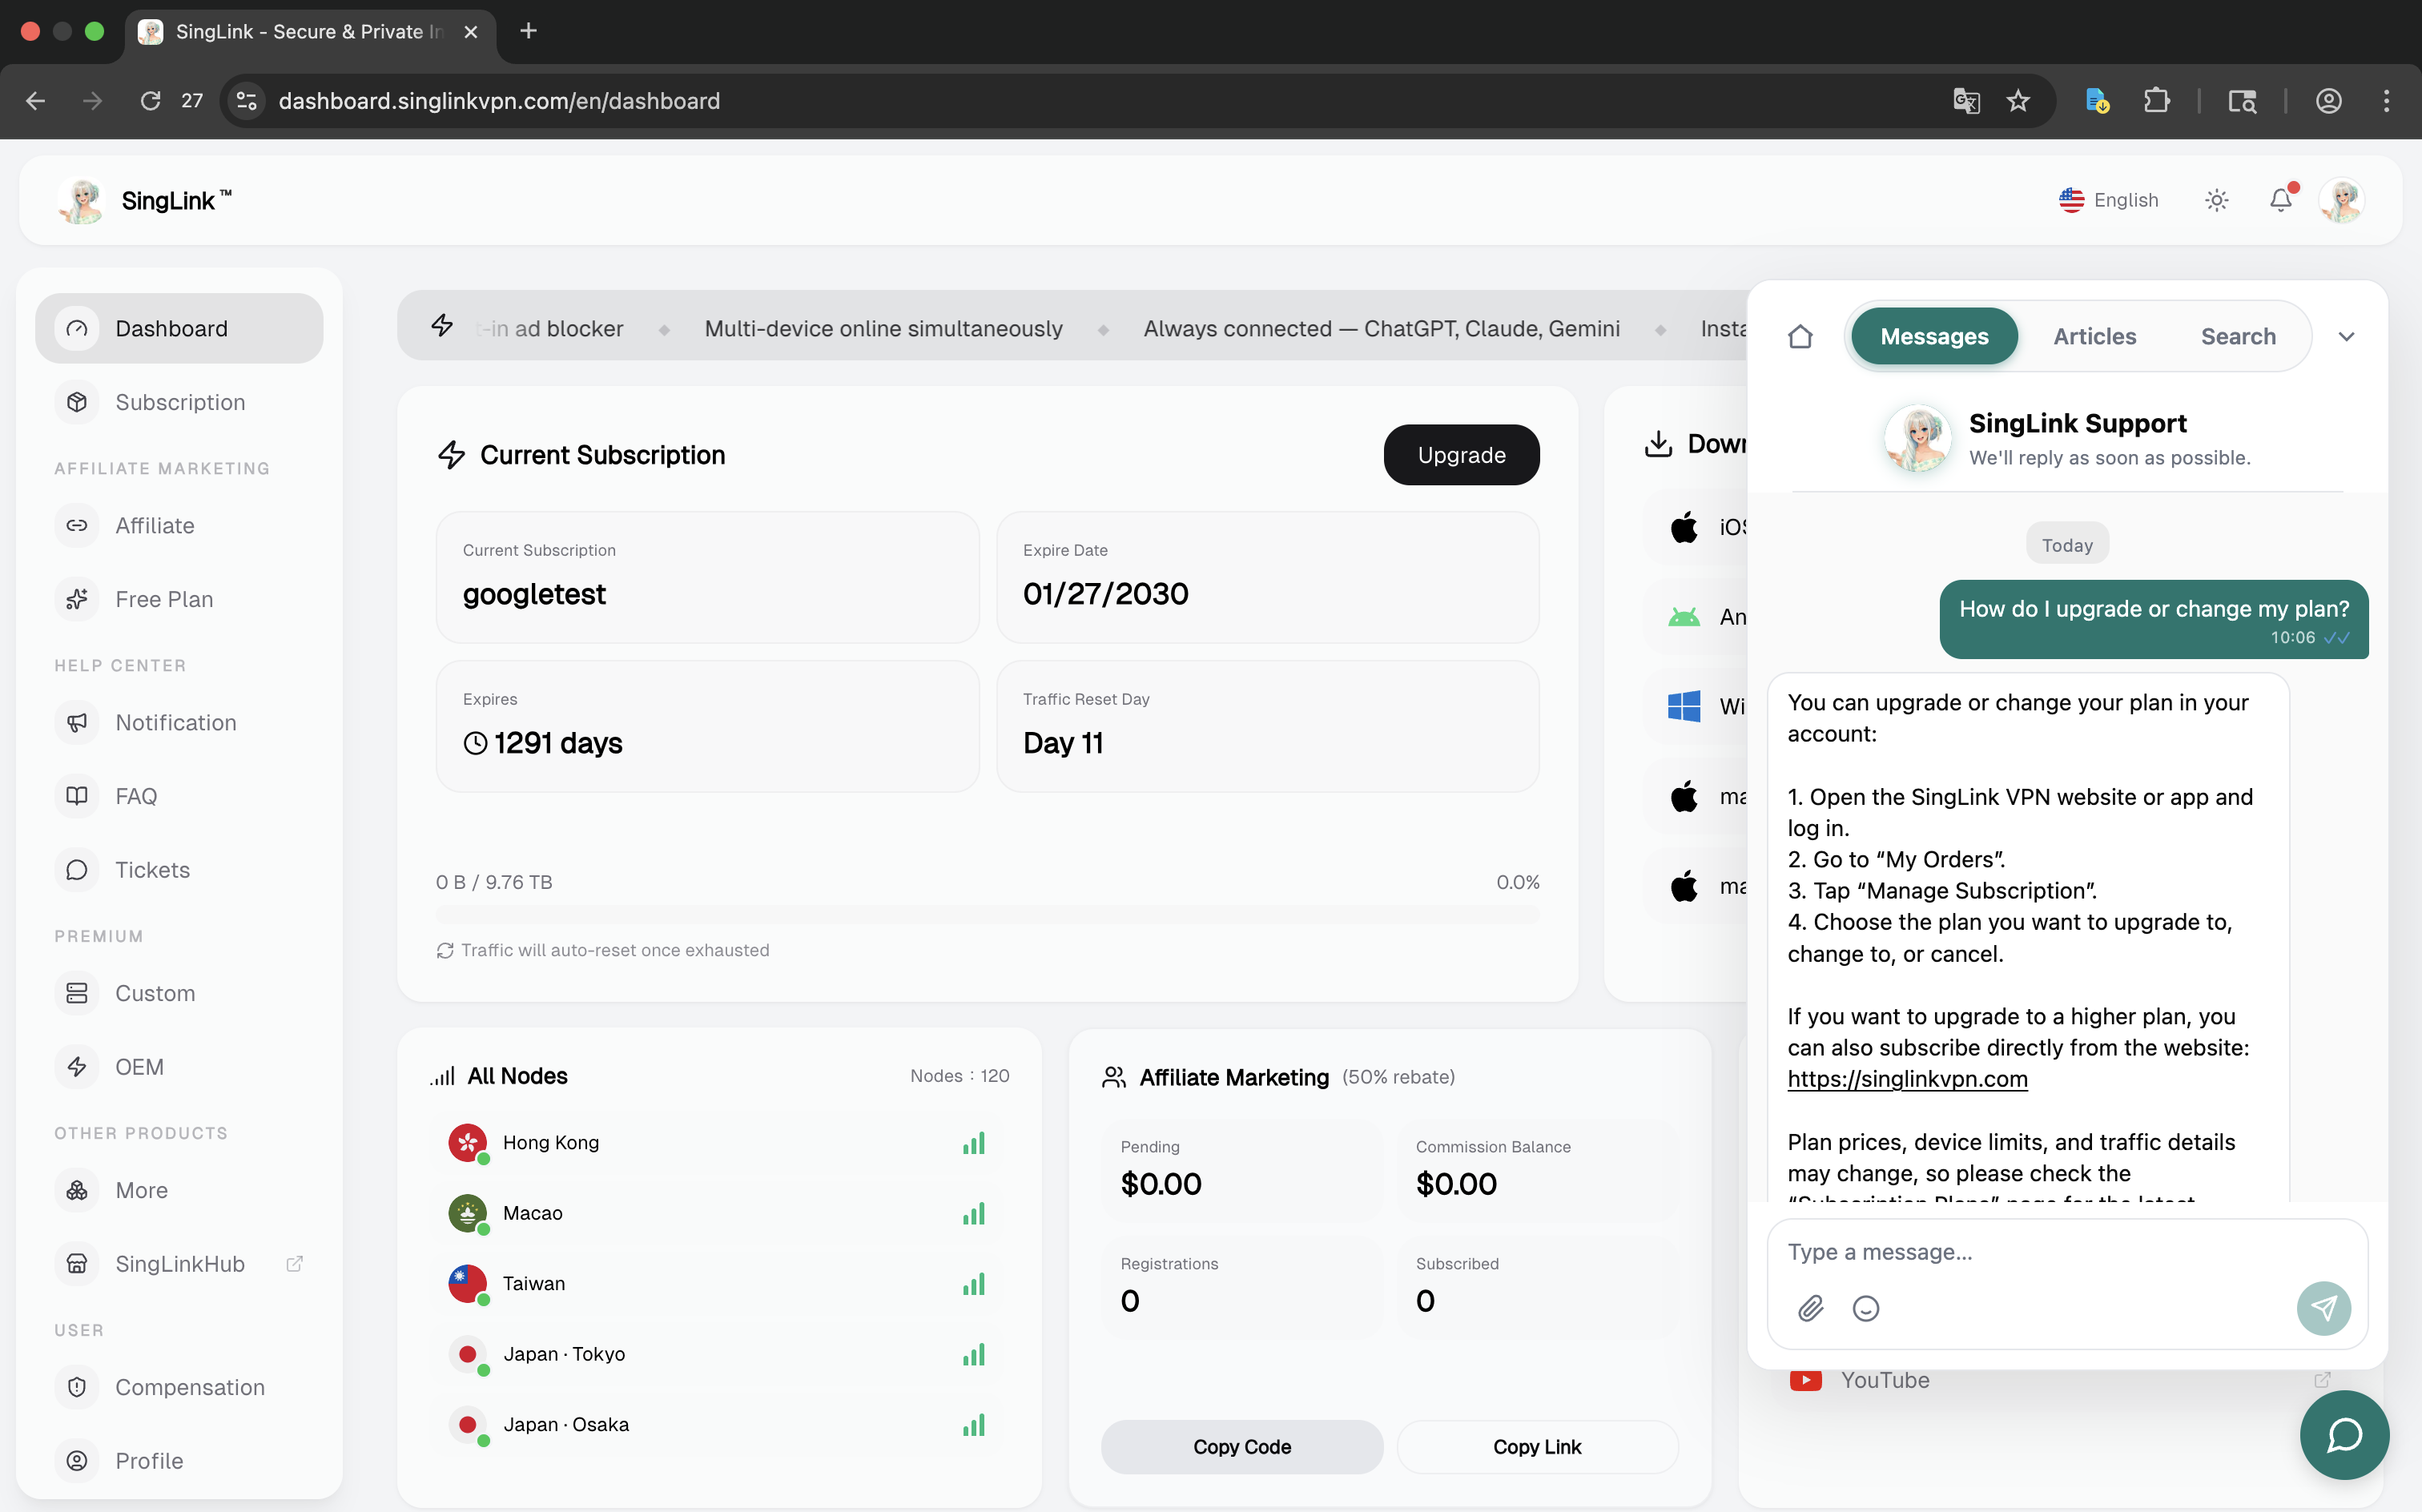Click the Compensation shield icon
2422x1512 pixels.
click(x=77, y=1387)
